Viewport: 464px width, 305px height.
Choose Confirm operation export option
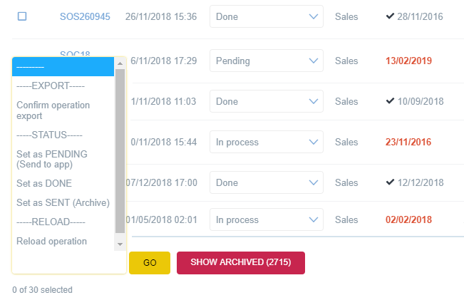[53, 110]
